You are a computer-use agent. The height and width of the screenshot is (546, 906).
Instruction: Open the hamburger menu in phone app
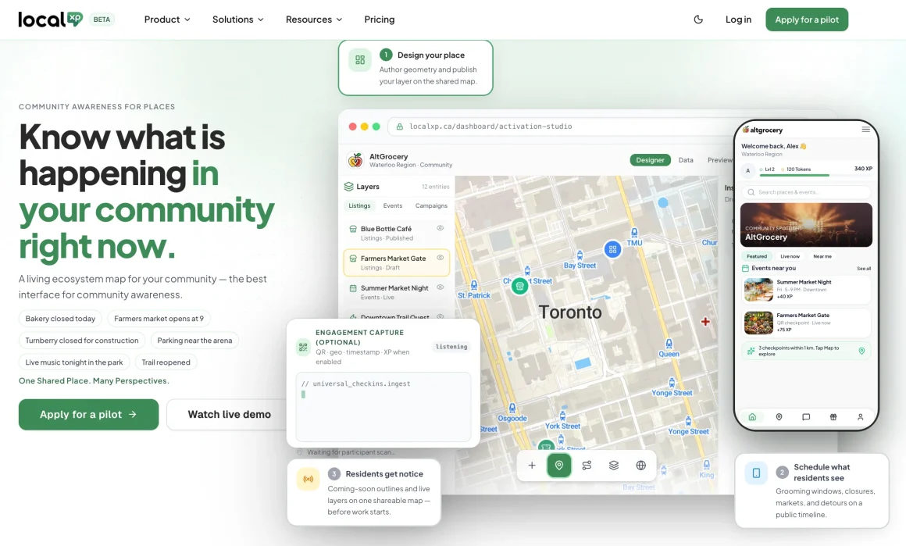coord(865,130)
